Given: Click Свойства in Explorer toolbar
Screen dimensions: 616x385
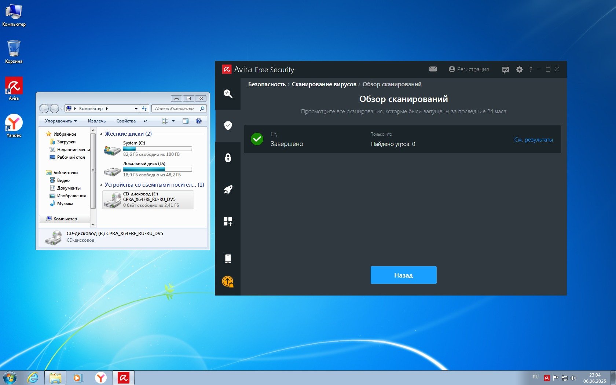Looking at the screenshot, I should (x=126, y=121).
